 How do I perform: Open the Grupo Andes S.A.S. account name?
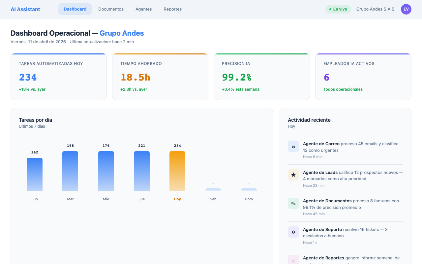[x=376, y=9]
